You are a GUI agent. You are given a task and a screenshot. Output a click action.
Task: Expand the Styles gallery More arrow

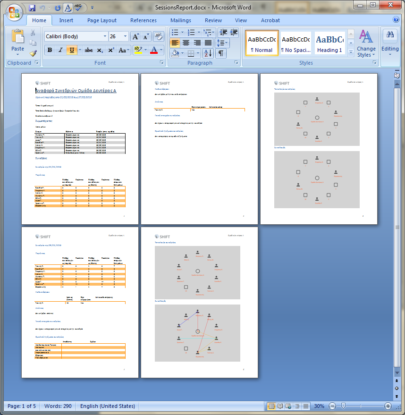351,52
